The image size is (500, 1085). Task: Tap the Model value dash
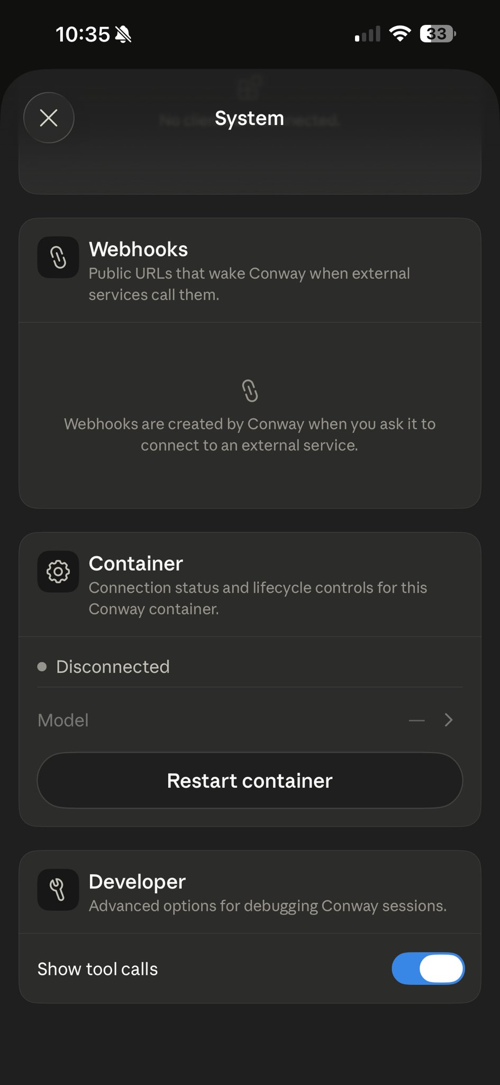[x=417, y=721]
